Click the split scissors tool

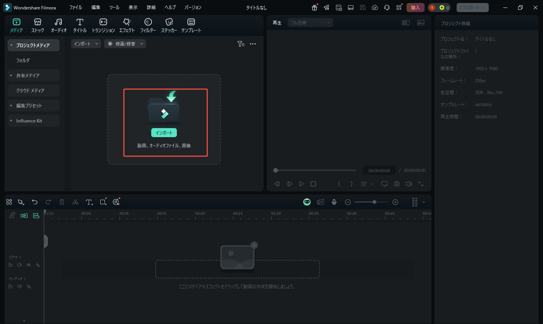click(75, 202)
